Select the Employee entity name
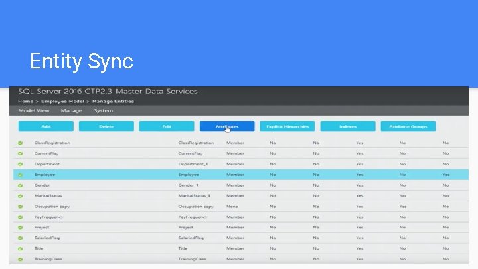The image size is (478, 269). (x=44, y=175)
